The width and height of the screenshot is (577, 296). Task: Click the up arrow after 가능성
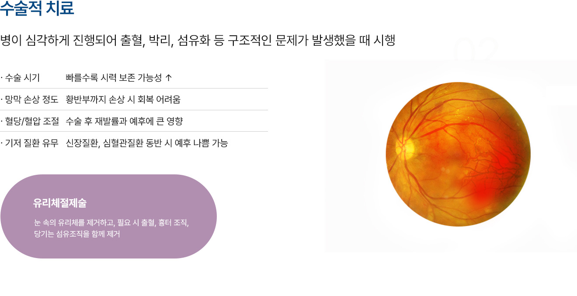point(169,78)
